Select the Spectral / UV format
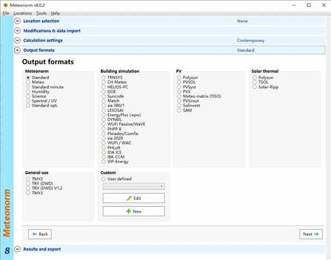This screenshot has width=331, height=260. pyautogui.click(x=41, y=101)
